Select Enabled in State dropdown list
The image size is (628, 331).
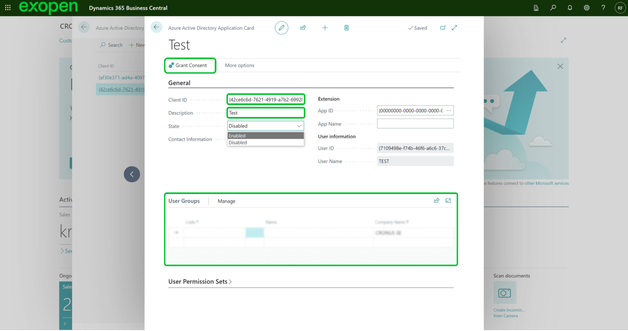coord(266,136)
